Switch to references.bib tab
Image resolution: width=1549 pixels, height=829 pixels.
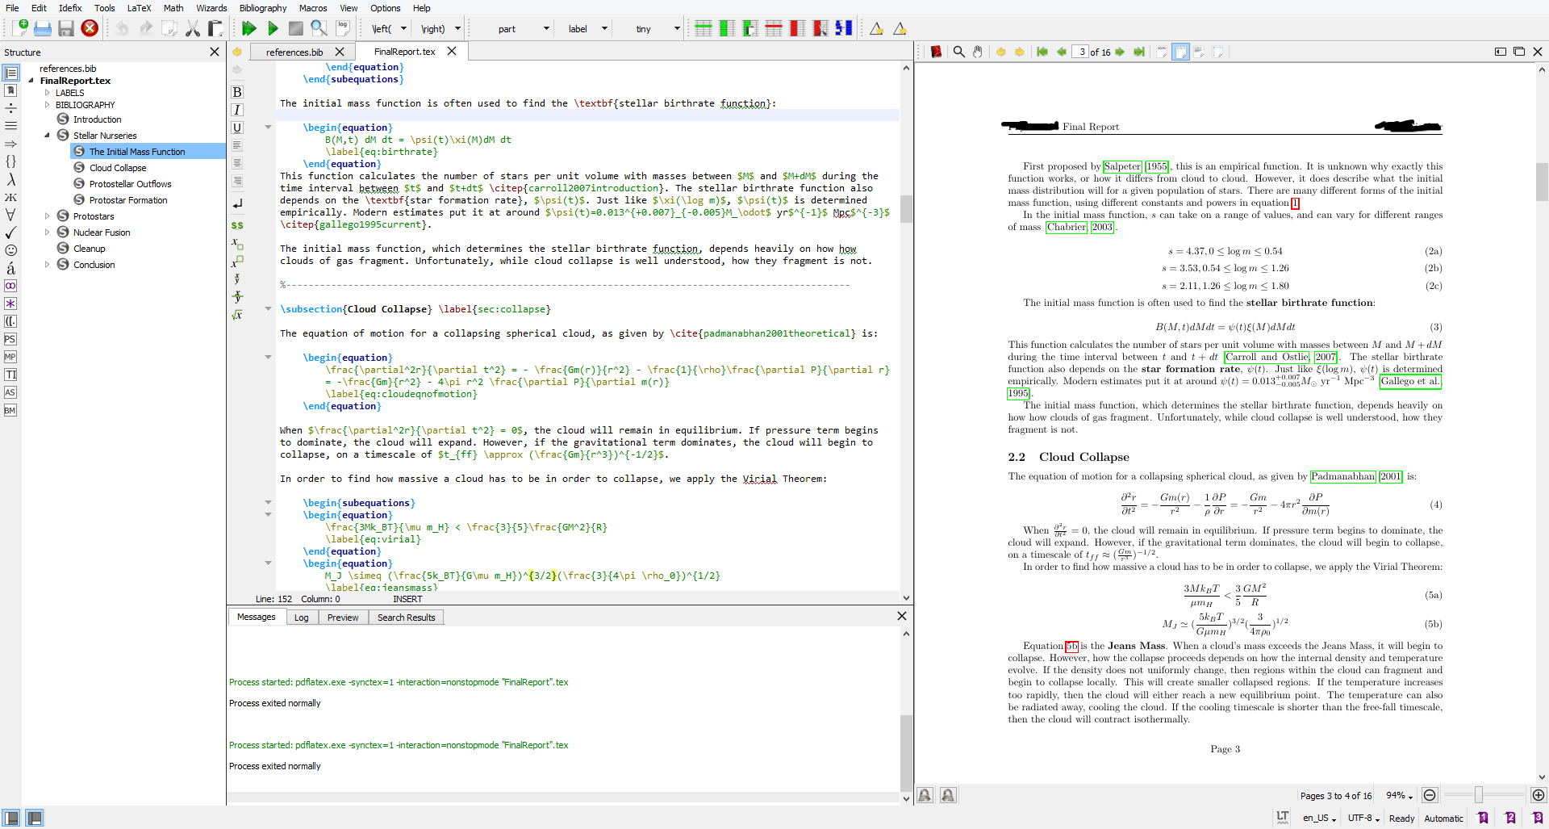294,52
